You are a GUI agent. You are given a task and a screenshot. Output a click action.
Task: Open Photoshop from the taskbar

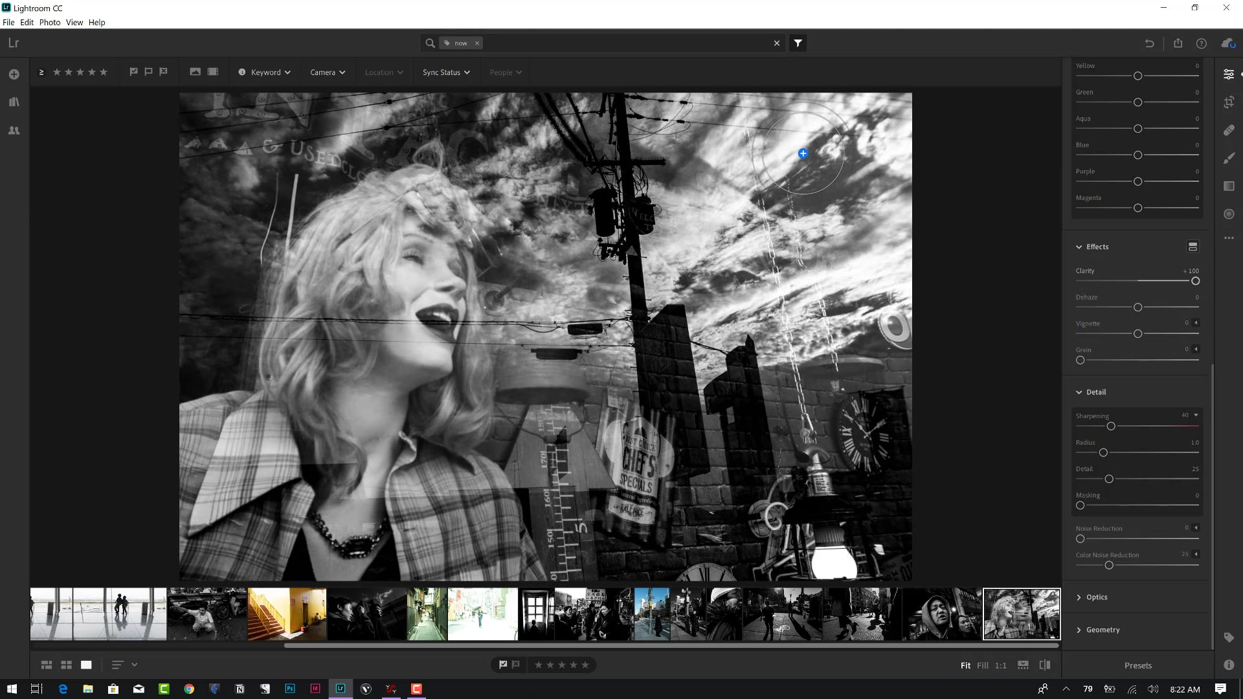(290, 689)
